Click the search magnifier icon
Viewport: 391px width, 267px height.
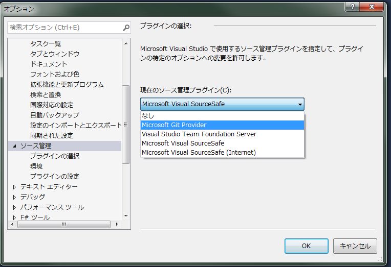click(126, 28)
